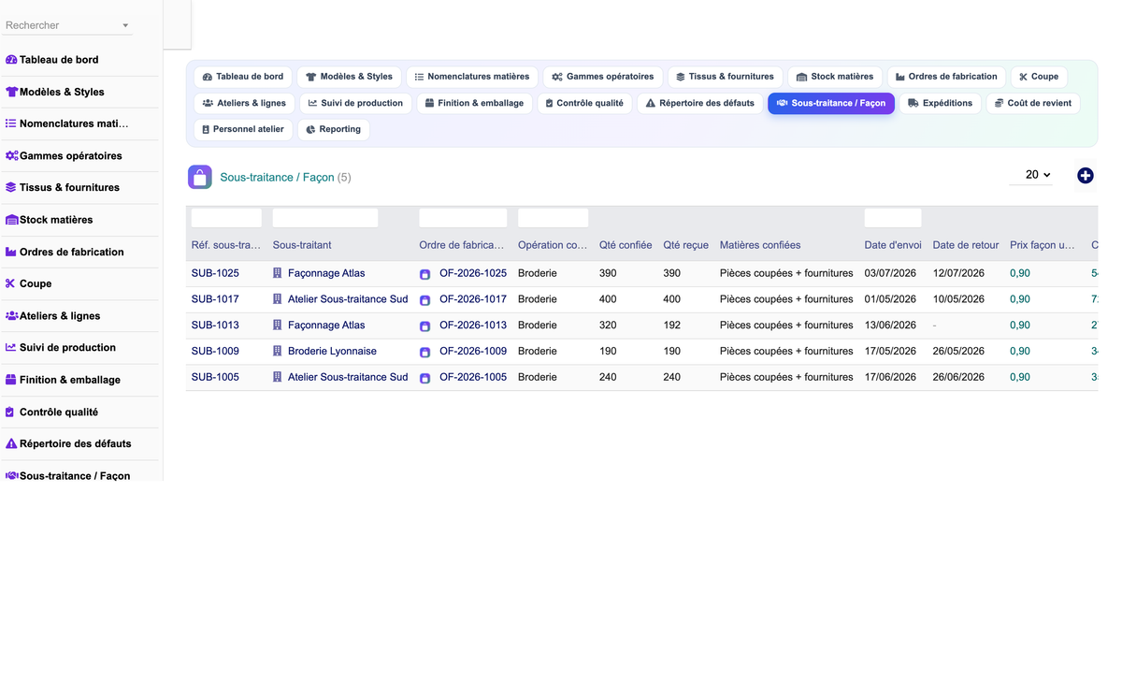
Task: Open the Rechercher dropdown arrow
Action: pos(125,26)
